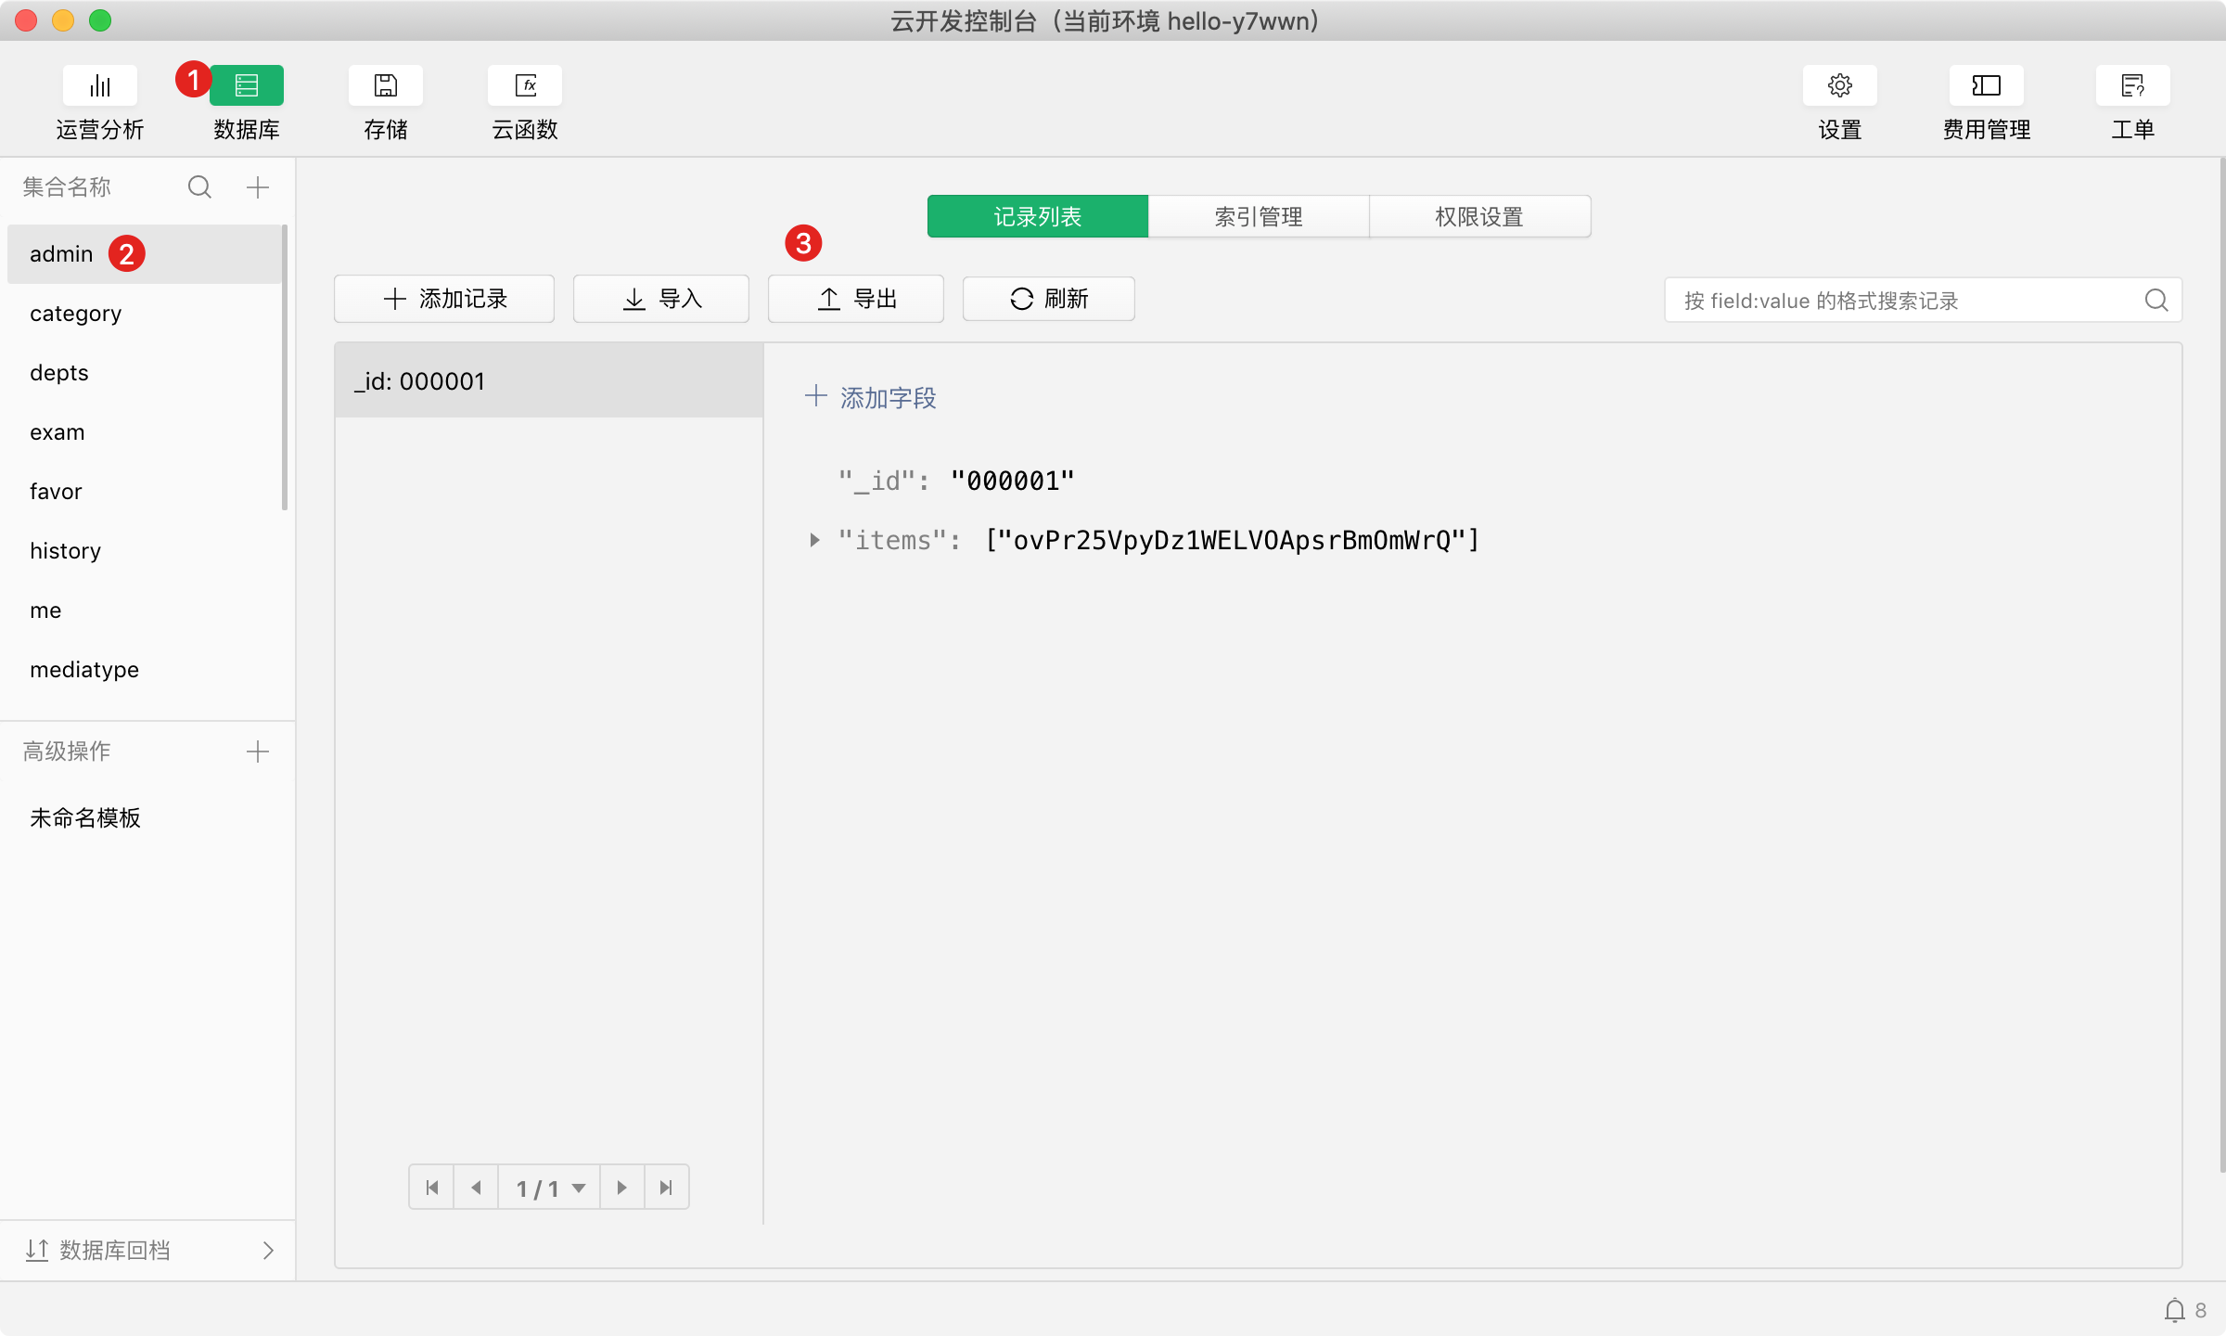2226x1336 pixels.
Task: Click the collection name search icon
Action: (199, 187)
